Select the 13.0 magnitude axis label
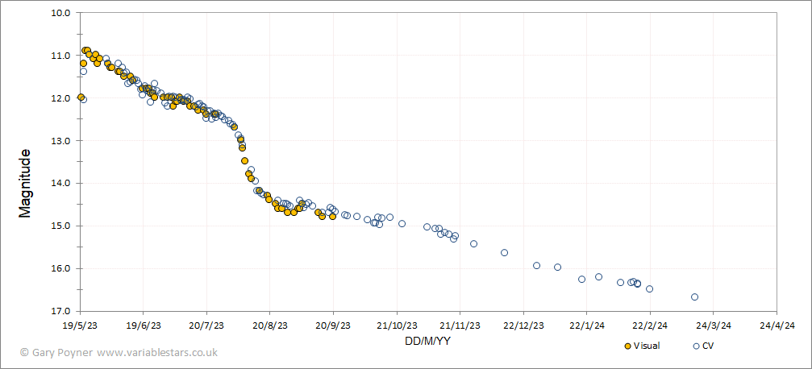This screenshot has height=369, width=812. click(61, 141)
